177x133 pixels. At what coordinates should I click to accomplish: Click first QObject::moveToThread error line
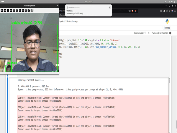(67, 98)
